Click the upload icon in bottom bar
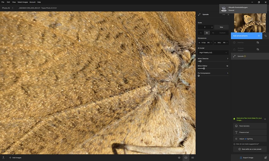Image resolution: width=269 pixels, height=161 pixels. click(3, 158)
